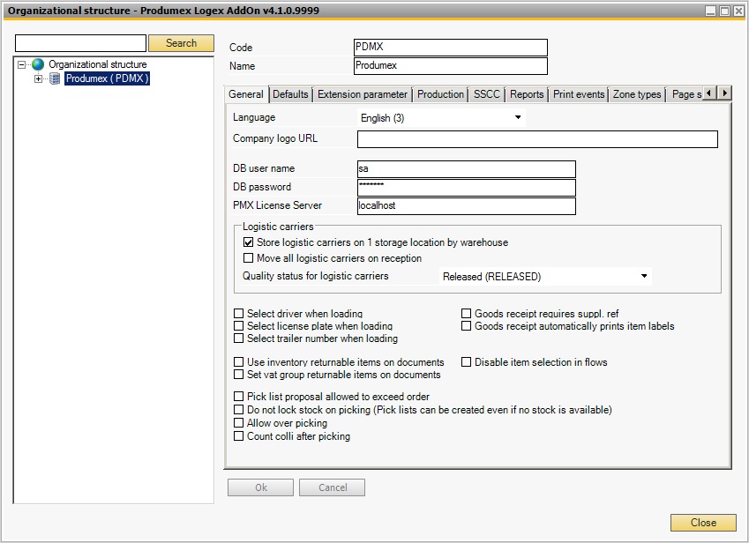Image resolution: width=749 pixels, height=543 pixels.
Task: Minimize the Organizational structure window
Action: (711, 11)
